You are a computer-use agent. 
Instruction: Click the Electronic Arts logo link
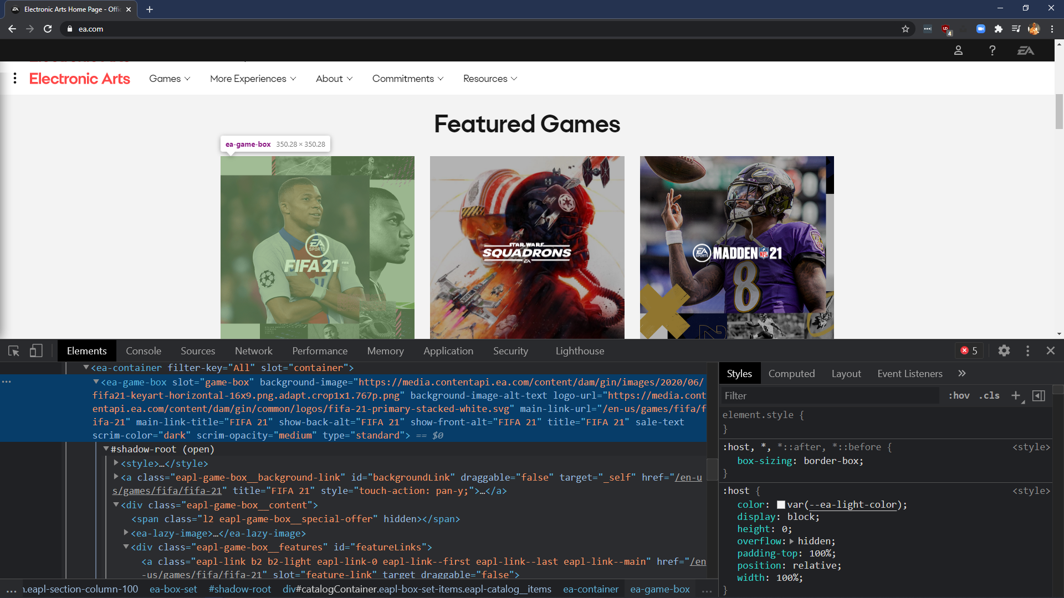79,79
